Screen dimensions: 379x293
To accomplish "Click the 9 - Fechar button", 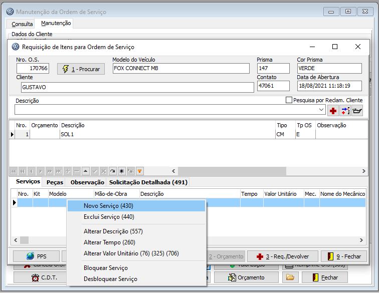I will [x=344, y=256].
